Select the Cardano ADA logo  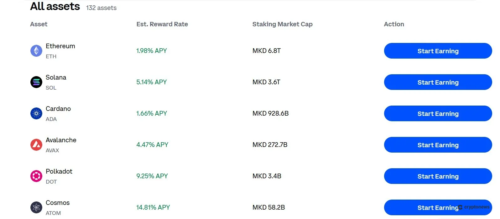[x=36, y=113]
